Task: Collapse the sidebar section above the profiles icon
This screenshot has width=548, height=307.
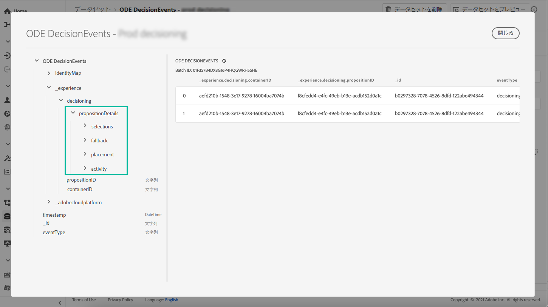Action: (x=8, y=86)
